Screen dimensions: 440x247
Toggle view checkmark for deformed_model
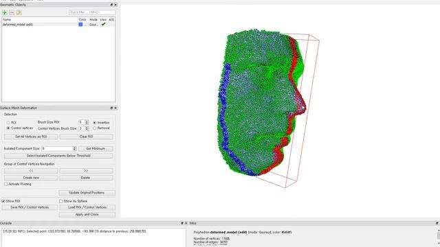[x=104, y=25]
